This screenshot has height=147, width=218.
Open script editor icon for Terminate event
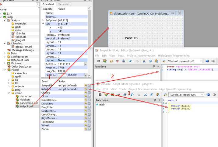pyautogui.click(x=89, y=122)
